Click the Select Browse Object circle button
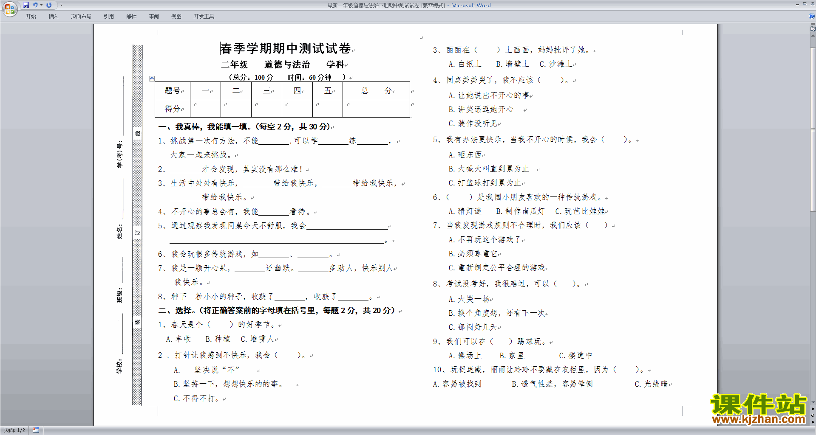 click(813, 415)
